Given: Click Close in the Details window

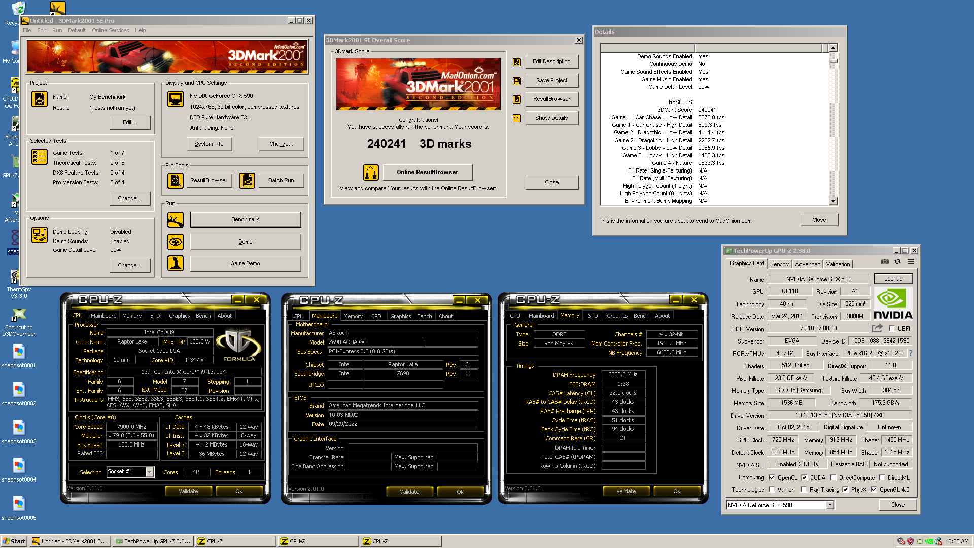Looking at the screenshot, I should [x=819, y=220].
